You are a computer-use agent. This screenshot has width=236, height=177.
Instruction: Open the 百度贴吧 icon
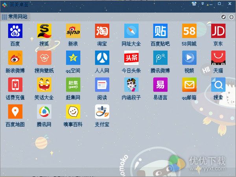(160, 31)
